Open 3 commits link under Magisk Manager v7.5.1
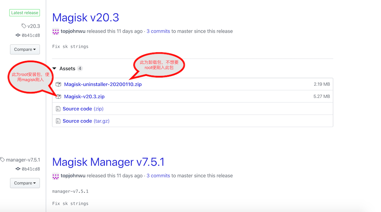The height and width of the screenshot is (212, 381). [x=158, y=175]
